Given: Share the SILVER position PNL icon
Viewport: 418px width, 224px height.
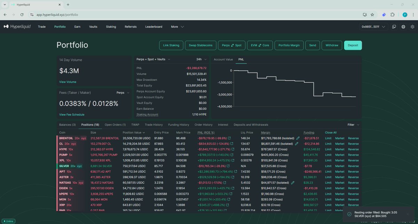Looking at the screenshot, I should pos(228,166).
